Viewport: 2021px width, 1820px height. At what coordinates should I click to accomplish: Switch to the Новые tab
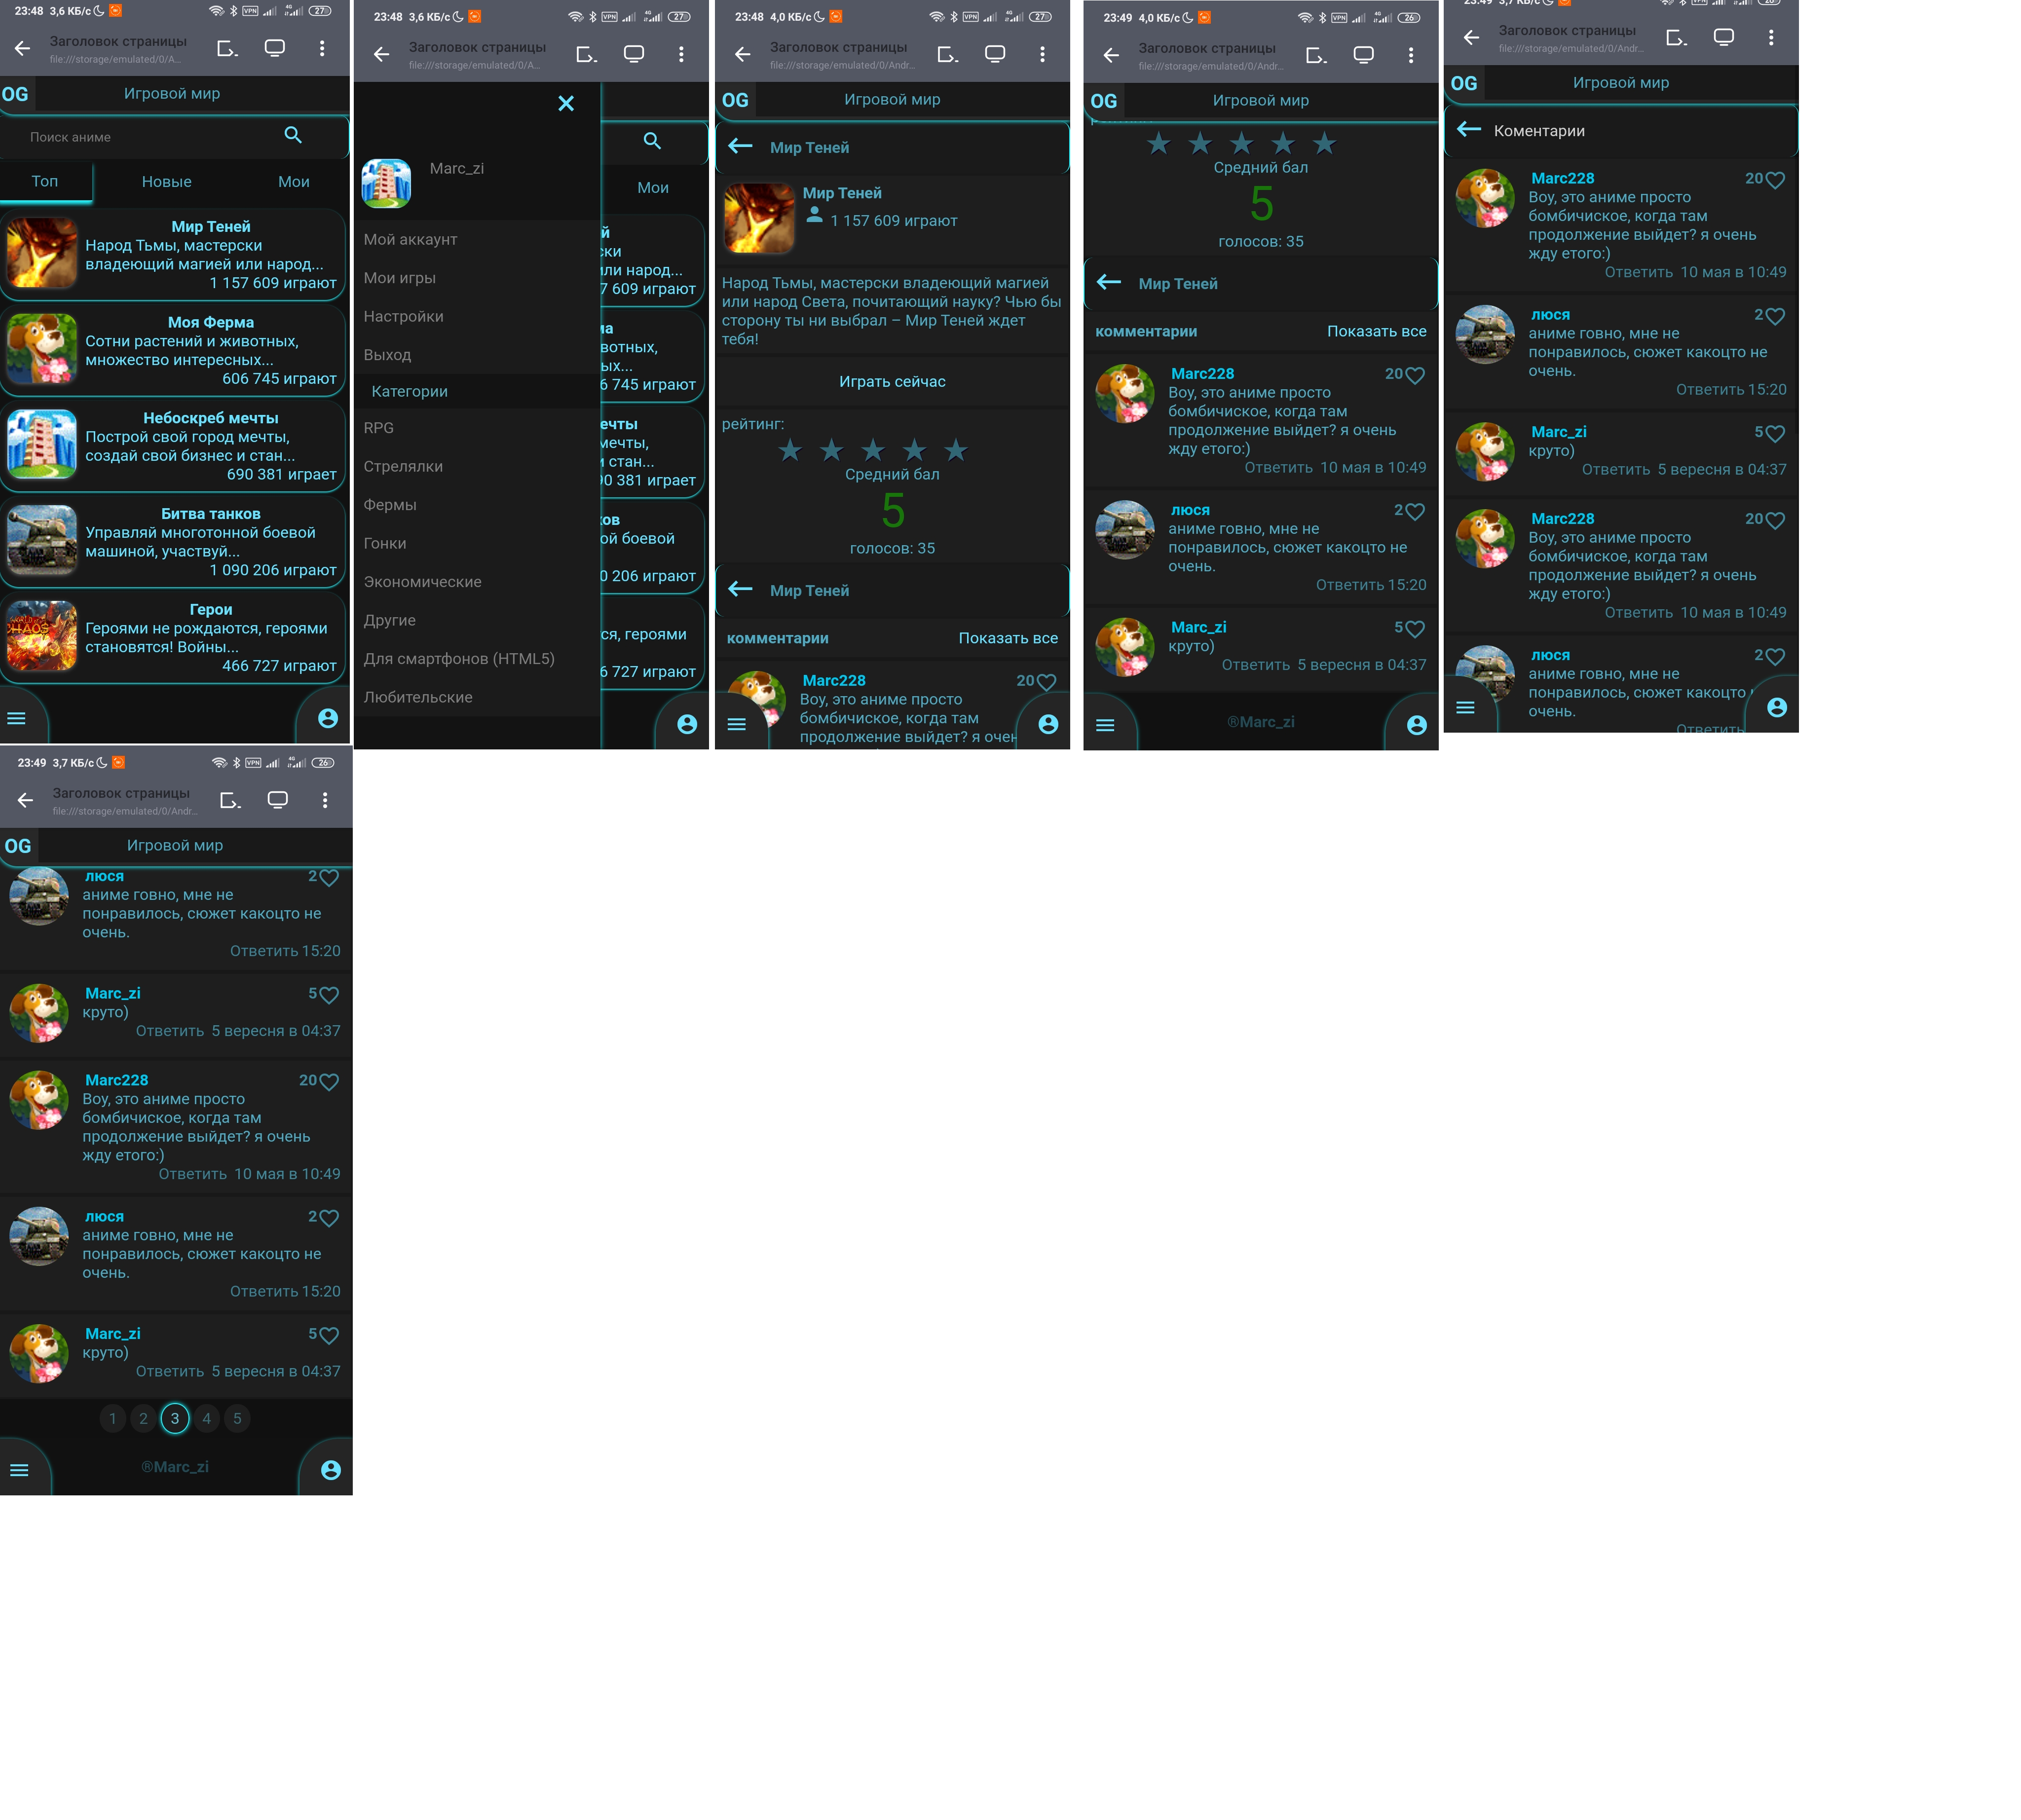(166, 182)
